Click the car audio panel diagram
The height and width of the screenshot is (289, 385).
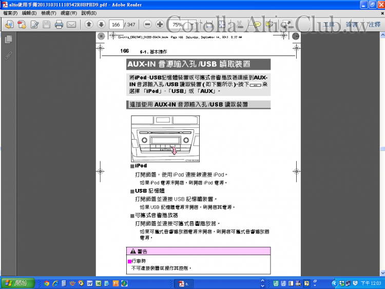tap(165, 139)
